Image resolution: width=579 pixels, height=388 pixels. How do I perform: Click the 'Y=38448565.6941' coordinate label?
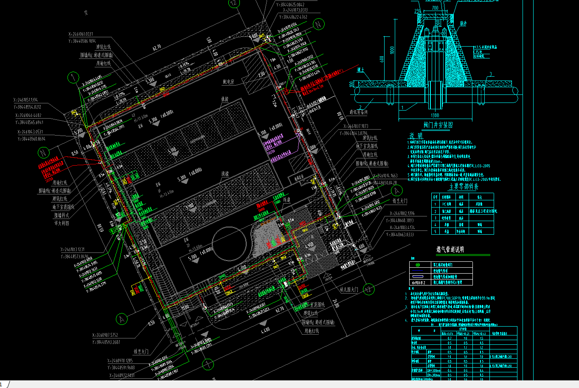[29, 122]
